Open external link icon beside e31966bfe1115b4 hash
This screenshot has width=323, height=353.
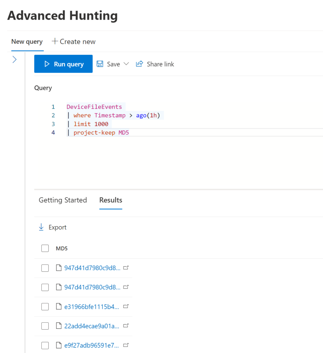click(x=126, y=306)
